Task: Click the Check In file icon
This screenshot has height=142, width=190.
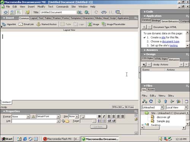Action: 178,101
